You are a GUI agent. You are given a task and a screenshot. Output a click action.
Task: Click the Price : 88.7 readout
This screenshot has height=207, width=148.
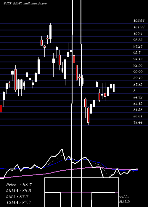coord(19,185)
